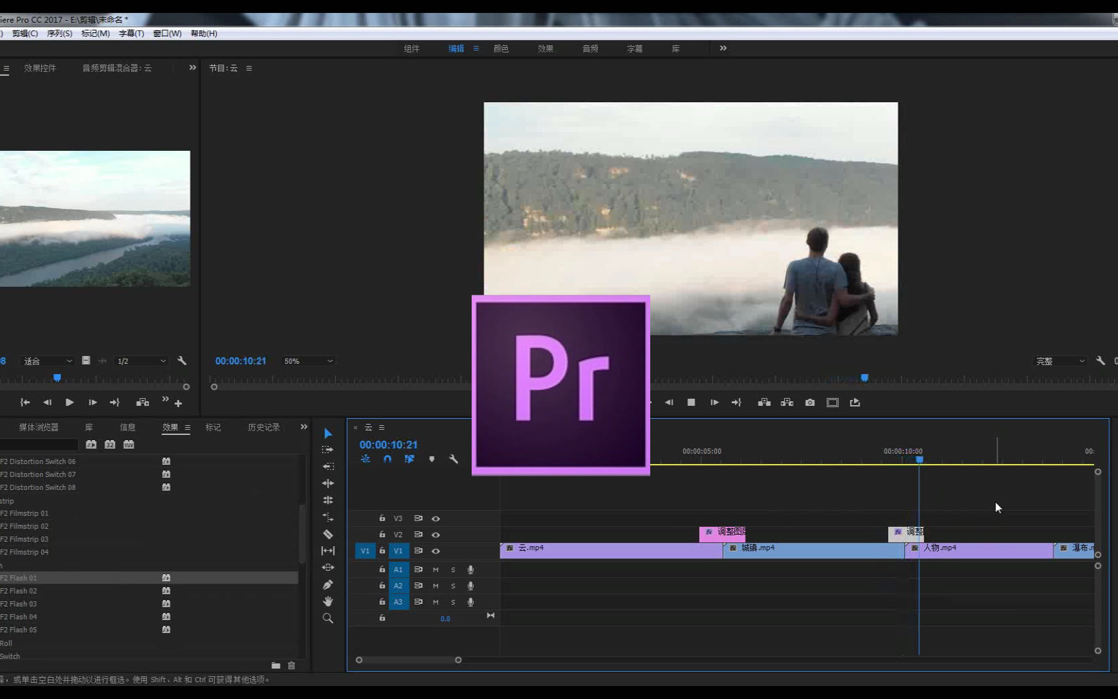Solo audio track A2
The width and height of the screenshot is (1118, 699).
click(453, 586)
